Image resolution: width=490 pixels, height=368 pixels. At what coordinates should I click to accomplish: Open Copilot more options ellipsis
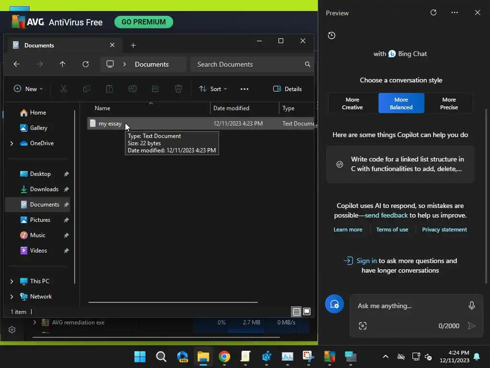tap(455, 12)
